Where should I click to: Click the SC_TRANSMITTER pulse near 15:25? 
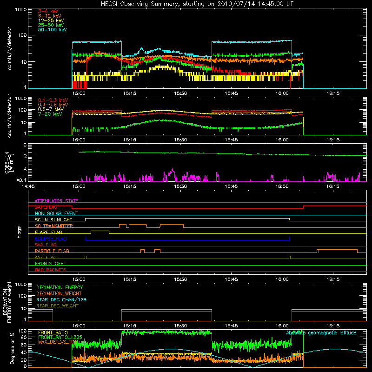pyautogui.click(x=172, y=225)
